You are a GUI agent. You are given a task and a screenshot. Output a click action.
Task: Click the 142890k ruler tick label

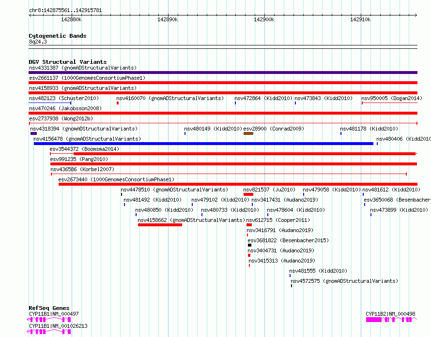(x=168, y=19)
